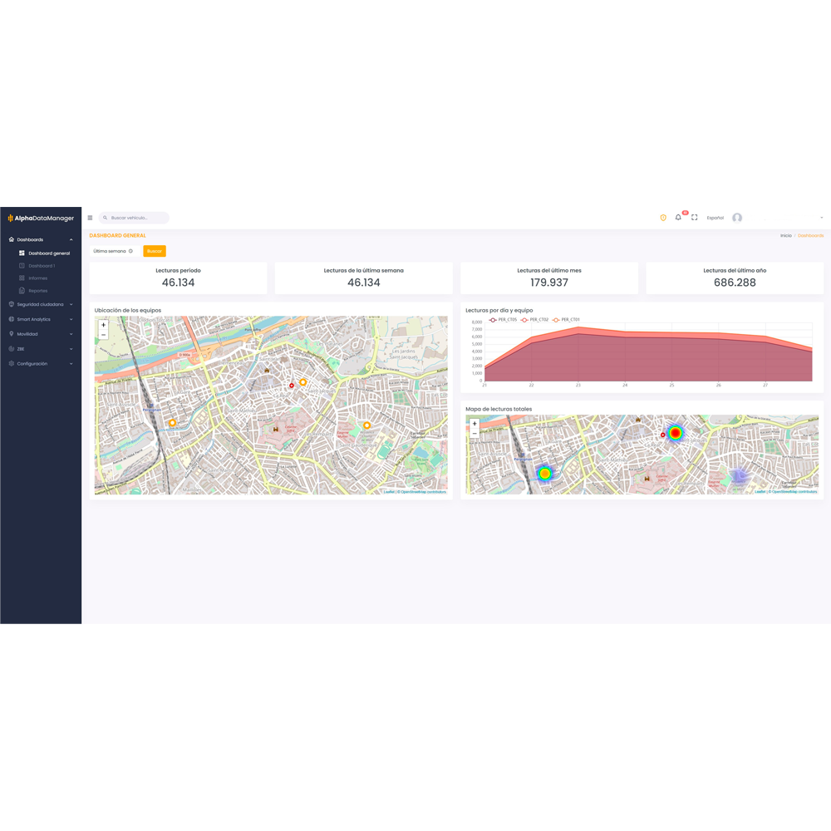
Task: Expand the Smart Analytics menu section
Action: [33, 318]
